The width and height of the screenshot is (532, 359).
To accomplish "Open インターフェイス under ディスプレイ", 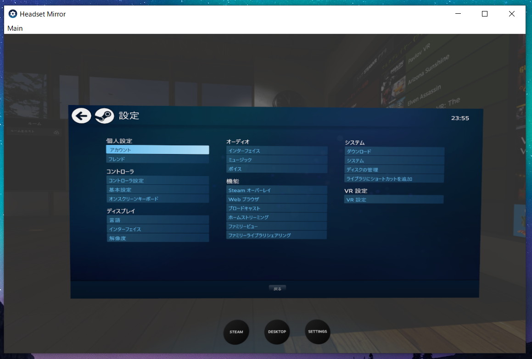I will tap(158, 229).
